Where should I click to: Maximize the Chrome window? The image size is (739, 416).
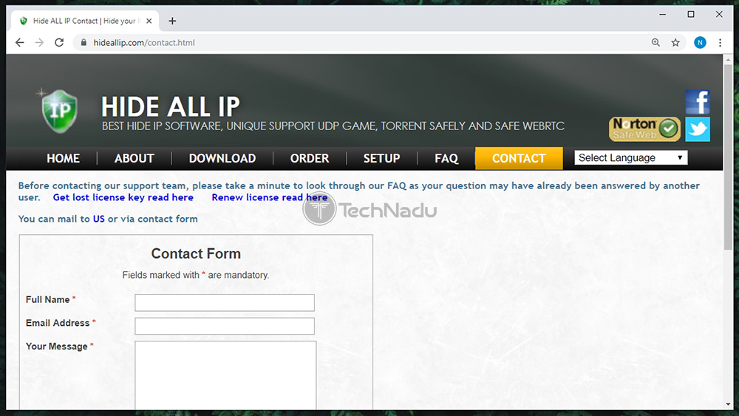[x=691, y=14]
